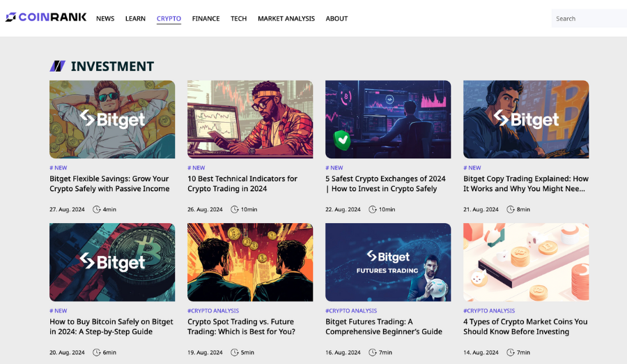Open the ABOUT page
Screen dimensions: 627x364
pyautogui.click(x=336, y=18)
